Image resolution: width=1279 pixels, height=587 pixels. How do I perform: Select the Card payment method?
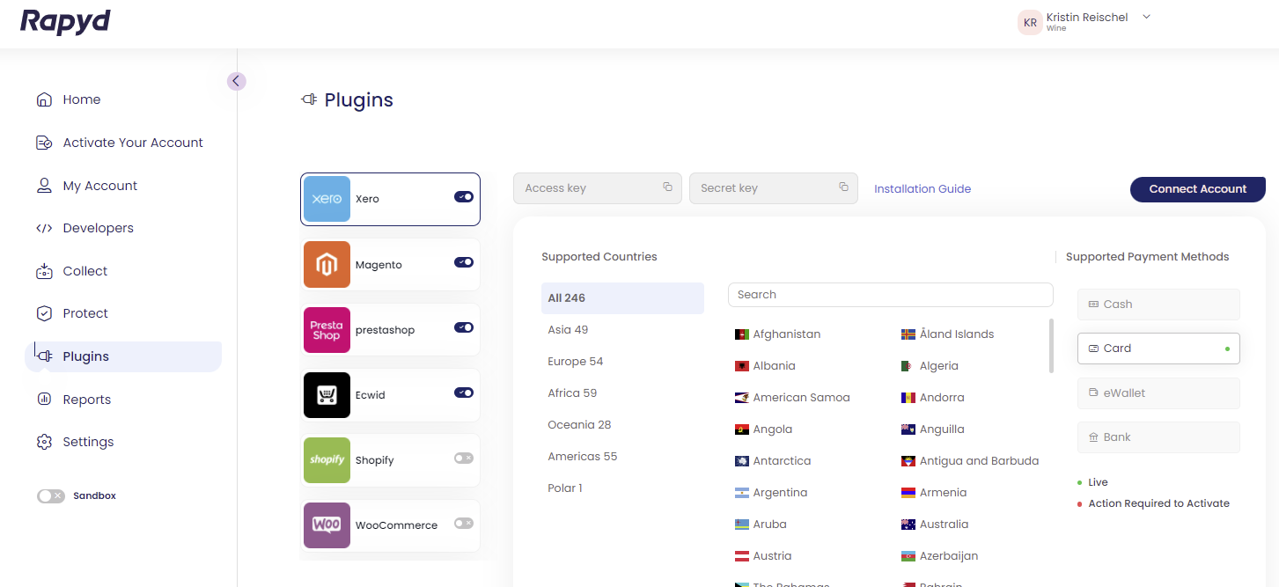1158,349
